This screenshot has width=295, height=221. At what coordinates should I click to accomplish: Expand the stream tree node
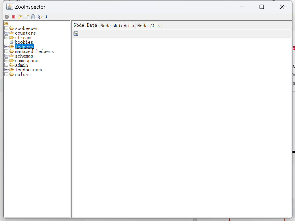tap(6, 37)
